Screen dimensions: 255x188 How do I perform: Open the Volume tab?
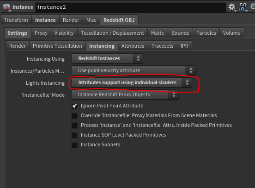point(231,33)
